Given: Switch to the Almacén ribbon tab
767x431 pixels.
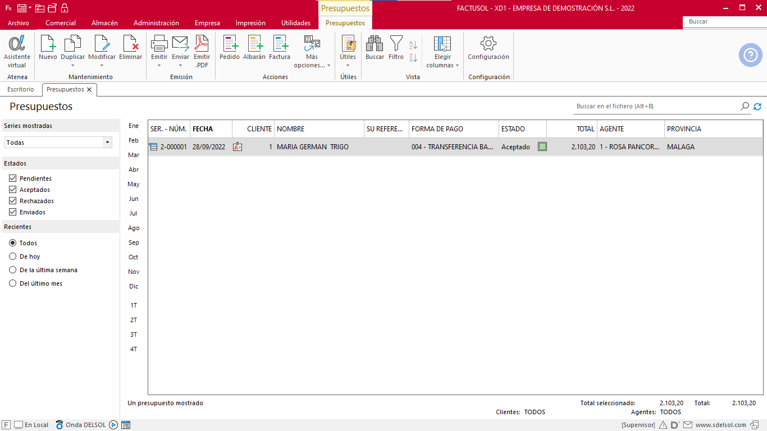Looking at the screenshot, I should (x=104, y=23).
